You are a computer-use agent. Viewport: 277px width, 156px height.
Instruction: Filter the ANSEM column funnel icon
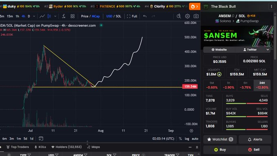pyautogui.click(x=86, y=155)
